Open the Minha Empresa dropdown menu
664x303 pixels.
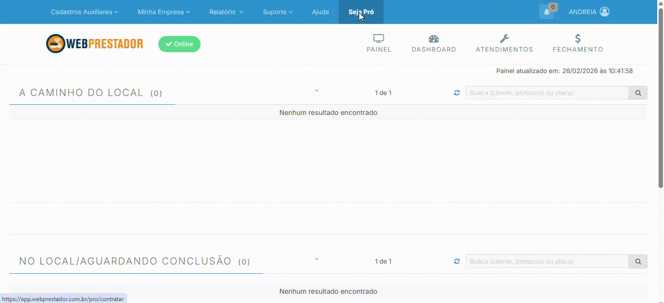coord(164,12)
